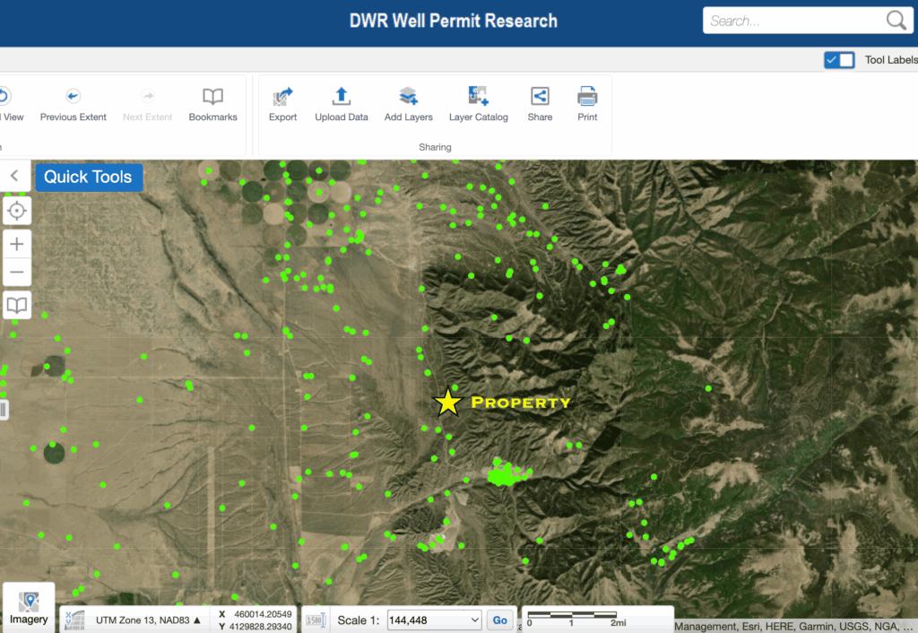Switch basemap via the Imagery button
918x633 pixels.
(29, 608)
